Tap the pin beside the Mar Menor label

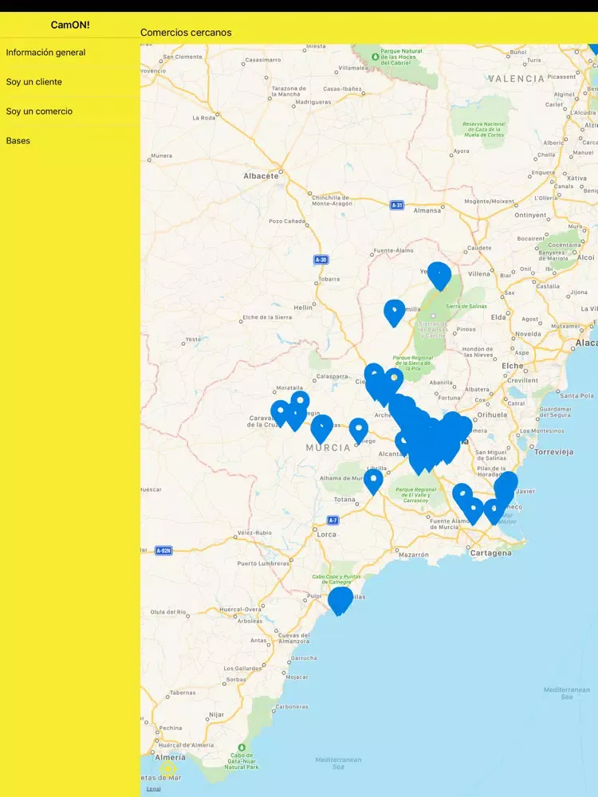(494, 511)
